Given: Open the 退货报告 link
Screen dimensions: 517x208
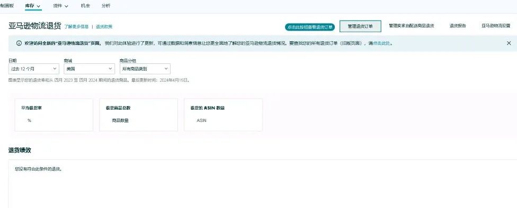Looking at the screenshot, I should coord(458,26).
